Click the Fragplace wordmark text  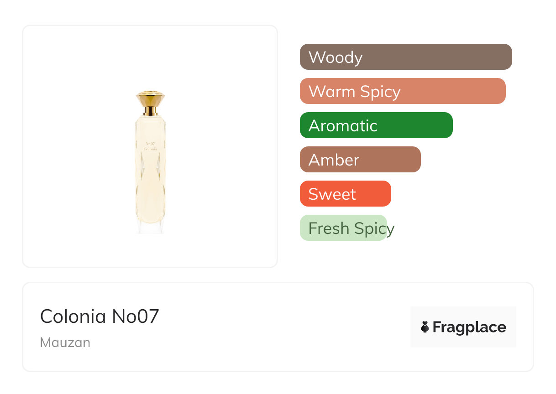469,327
